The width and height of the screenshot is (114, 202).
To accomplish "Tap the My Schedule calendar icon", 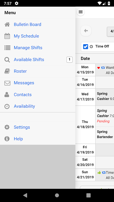I will coord(7,36).
